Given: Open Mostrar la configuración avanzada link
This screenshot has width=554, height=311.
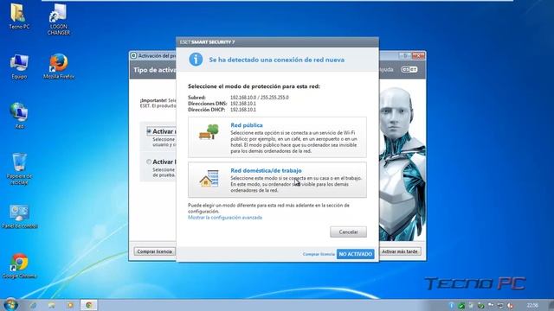Looking at the screenshot, I should [x=225, y=218].
